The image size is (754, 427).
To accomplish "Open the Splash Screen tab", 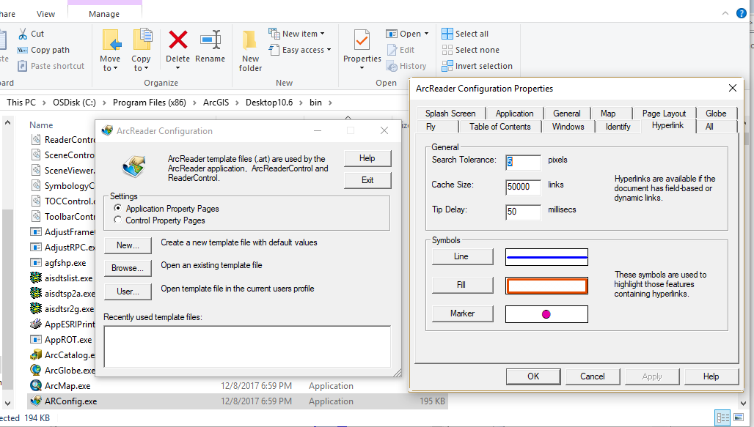I will pos(450,114).
